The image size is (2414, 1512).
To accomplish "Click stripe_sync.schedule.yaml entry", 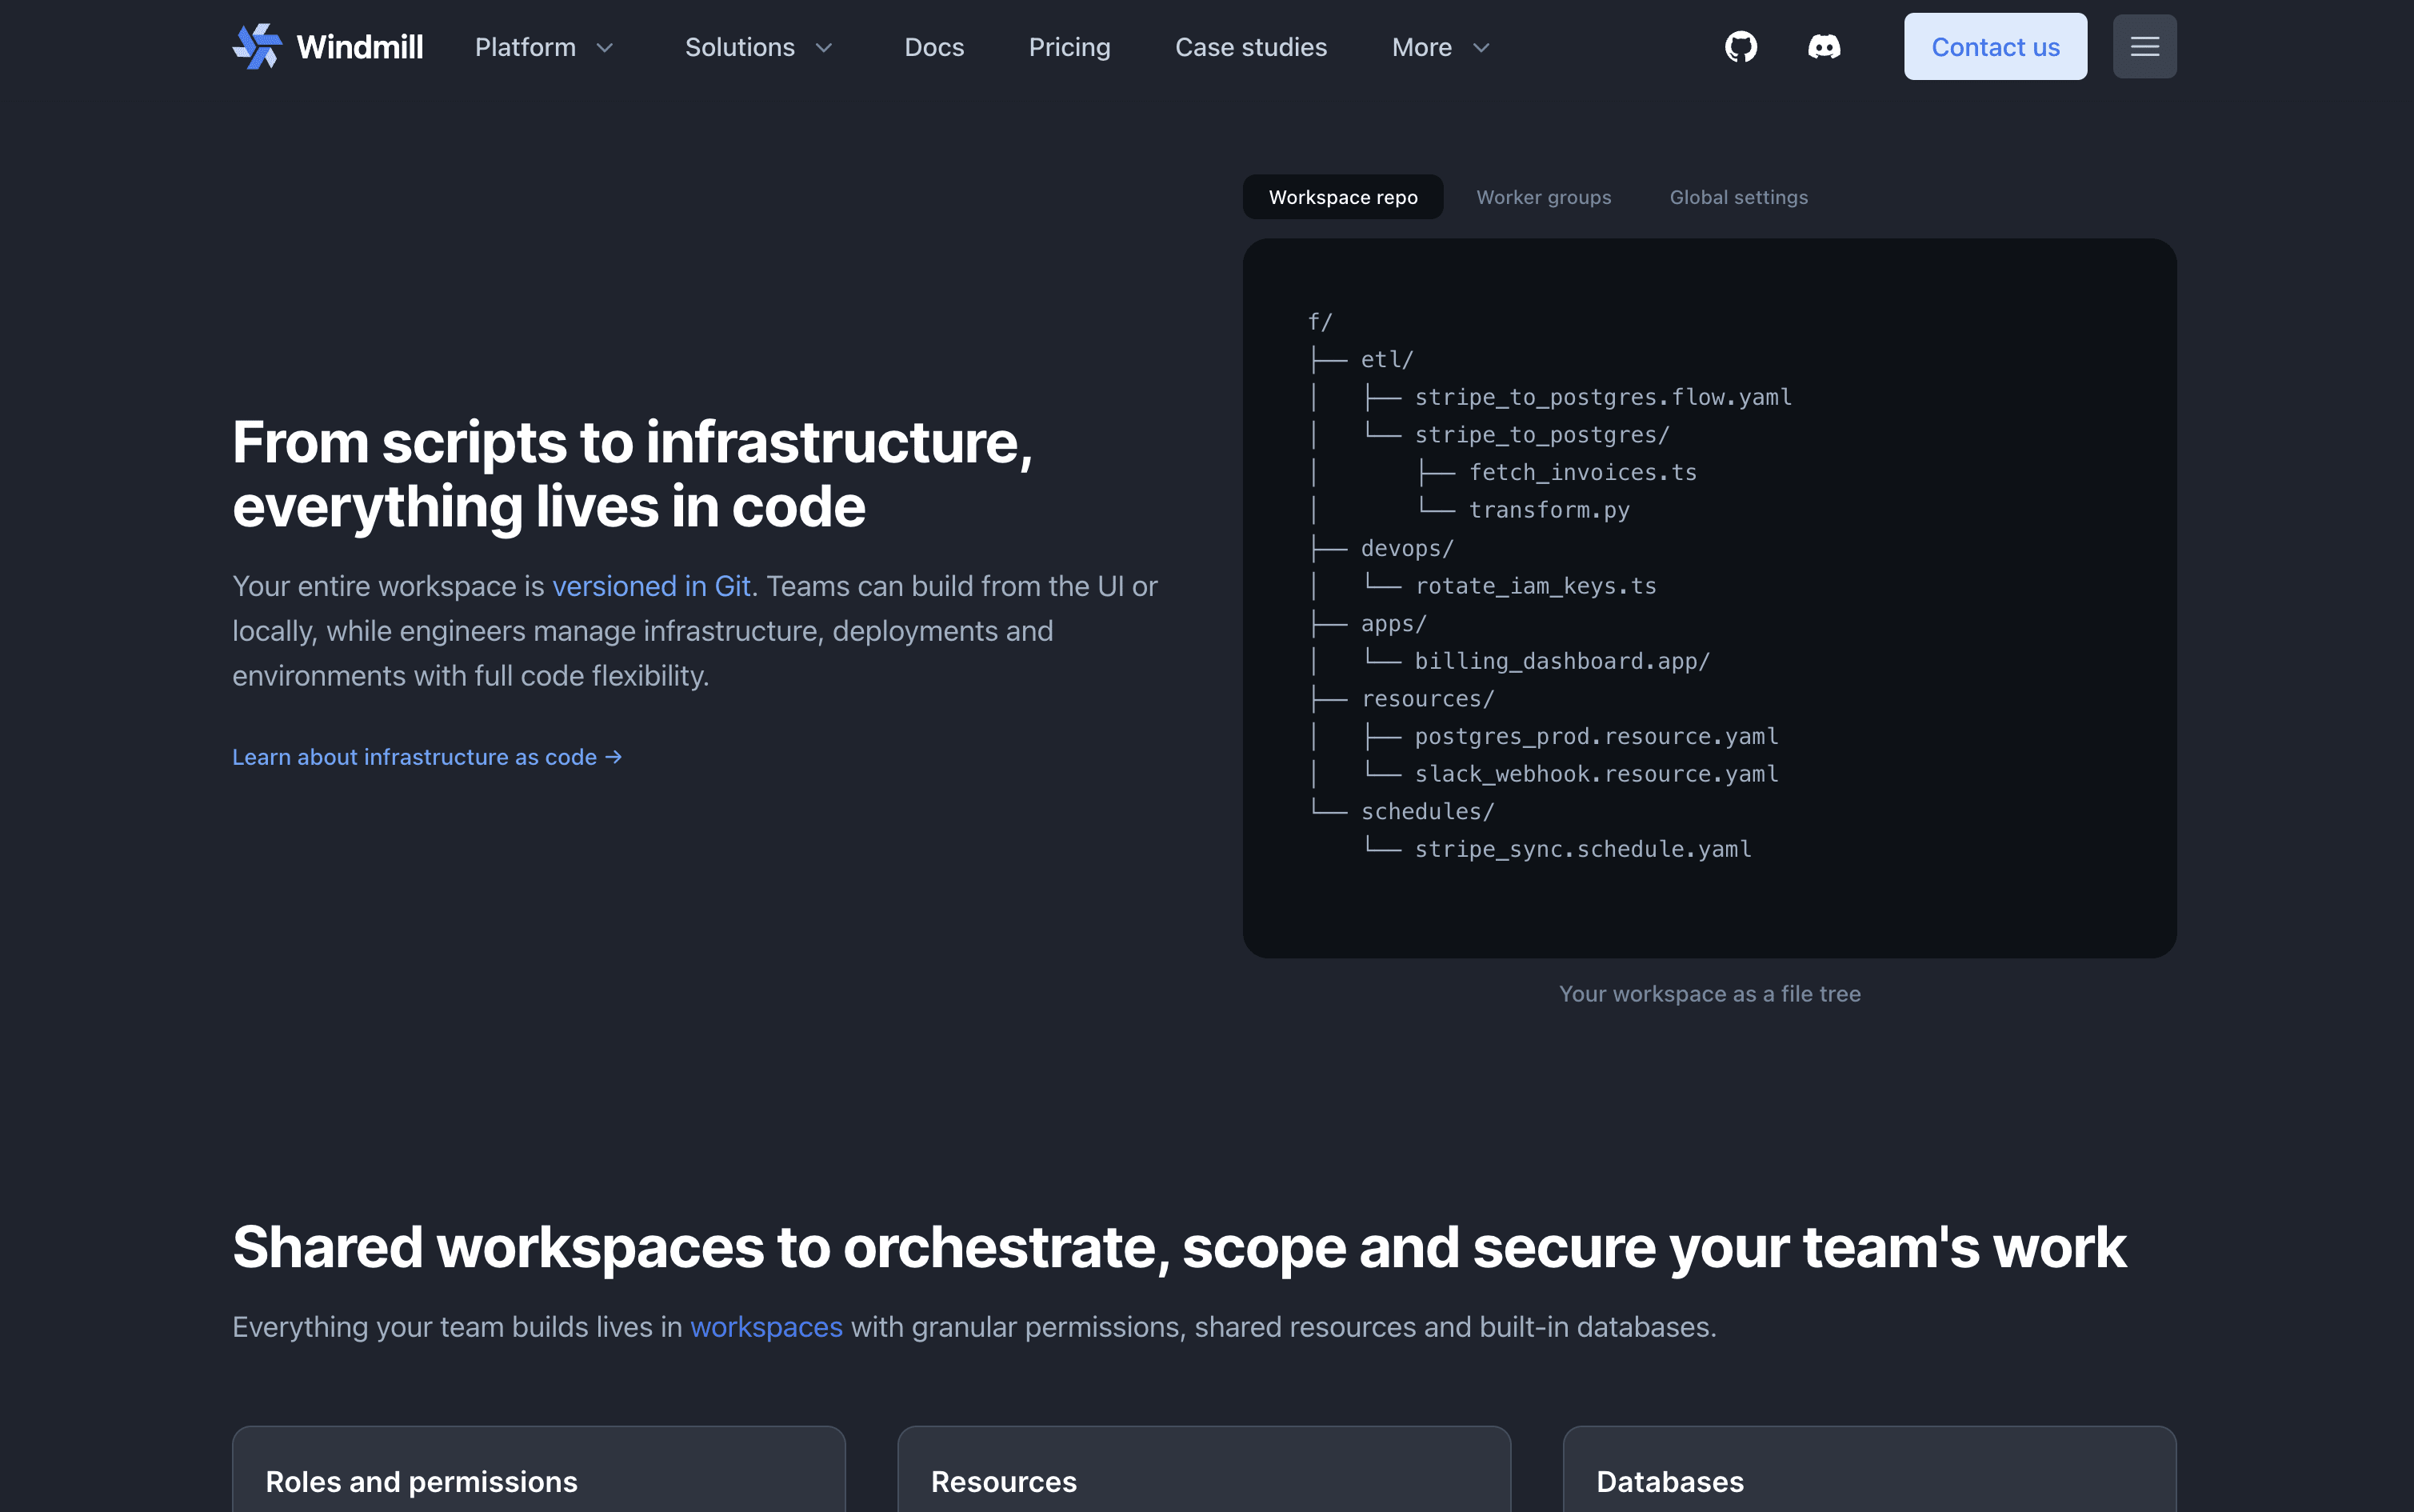I will (x=1582, y=849).
